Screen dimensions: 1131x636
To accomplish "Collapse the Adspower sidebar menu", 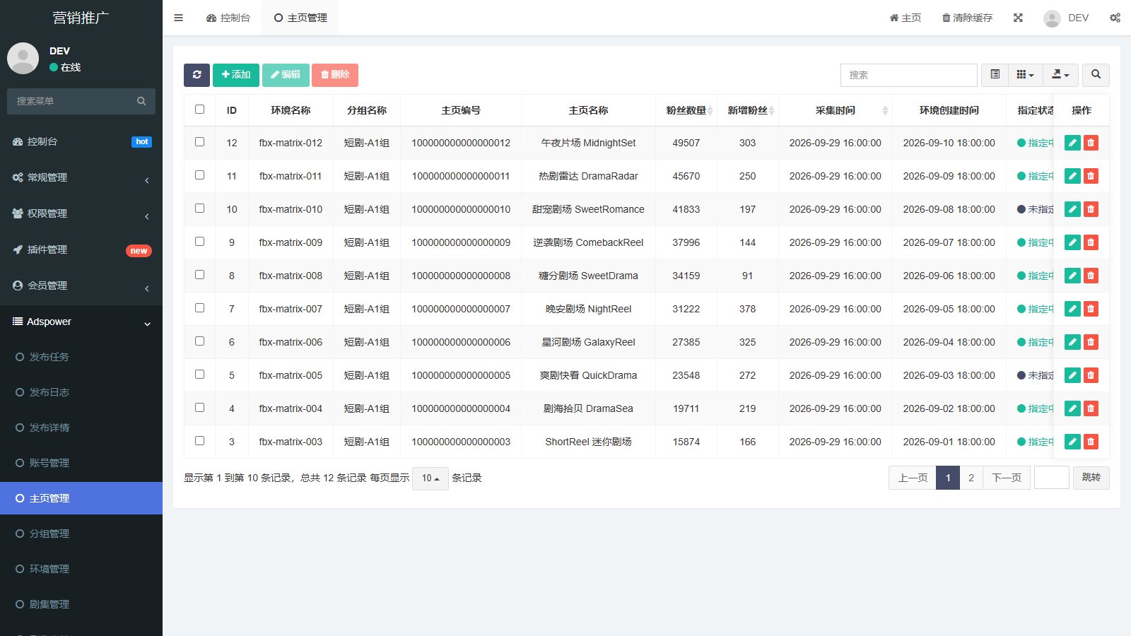I will [x=81, y=322].
